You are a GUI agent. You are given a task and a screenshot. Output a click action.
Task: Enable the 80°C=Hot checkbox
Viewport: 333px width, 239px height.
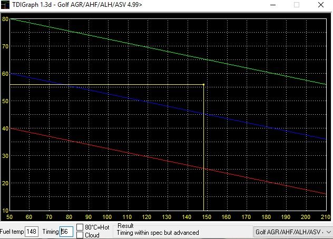pos(80,227)
